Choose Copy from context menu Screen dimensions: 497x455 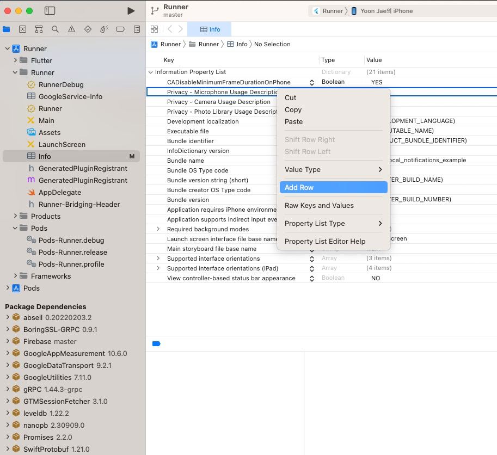pyautogui.click(x=334, y=109)
